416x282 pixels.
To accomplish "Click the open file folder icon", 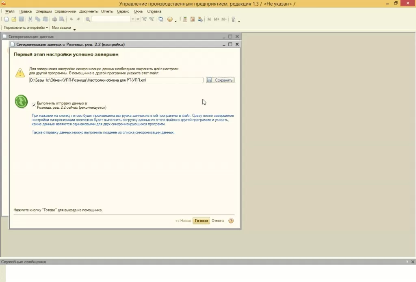I will click(14, 19).
